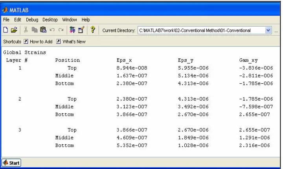Click the MATLAB logo in title bar

tap(5, 10)
